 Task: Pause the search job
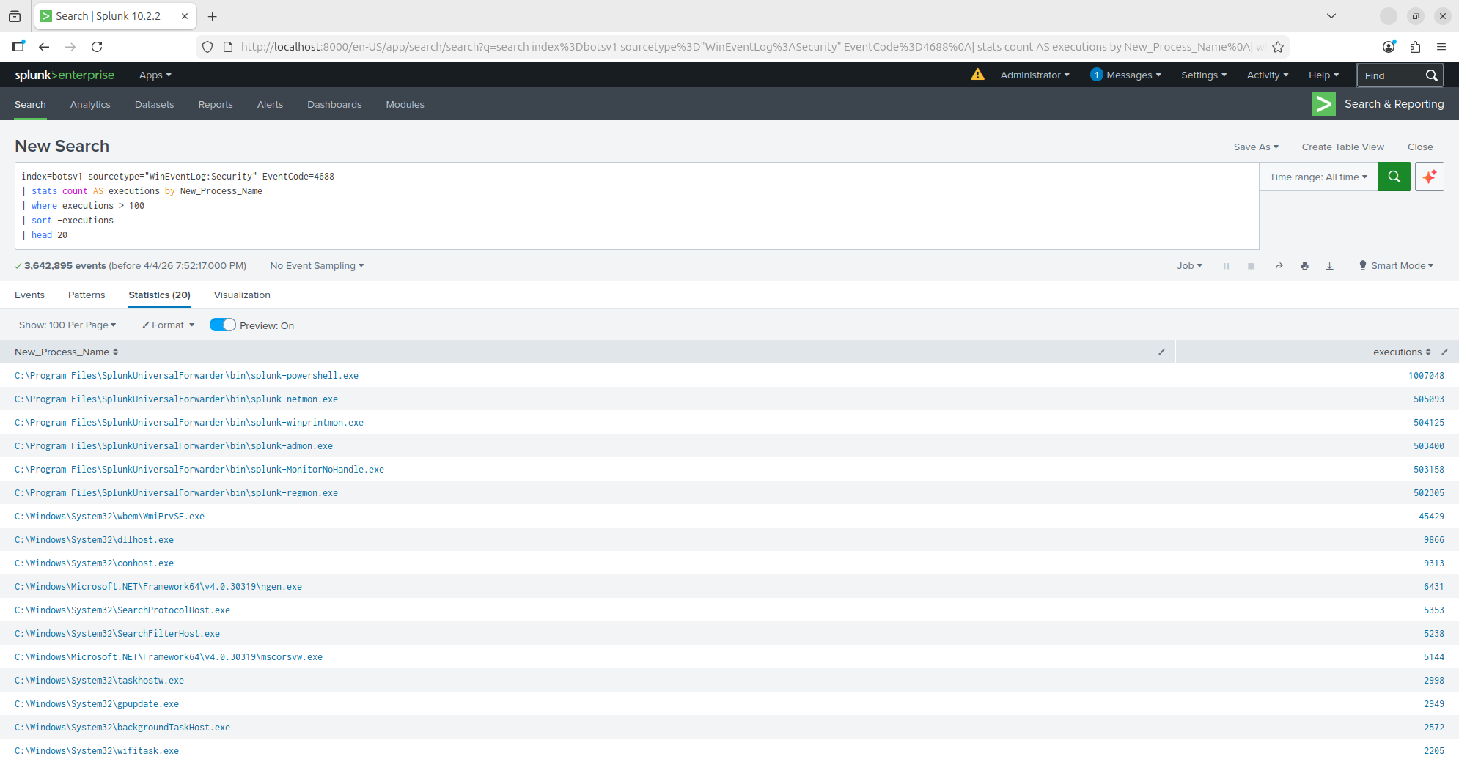(1226, 266)
